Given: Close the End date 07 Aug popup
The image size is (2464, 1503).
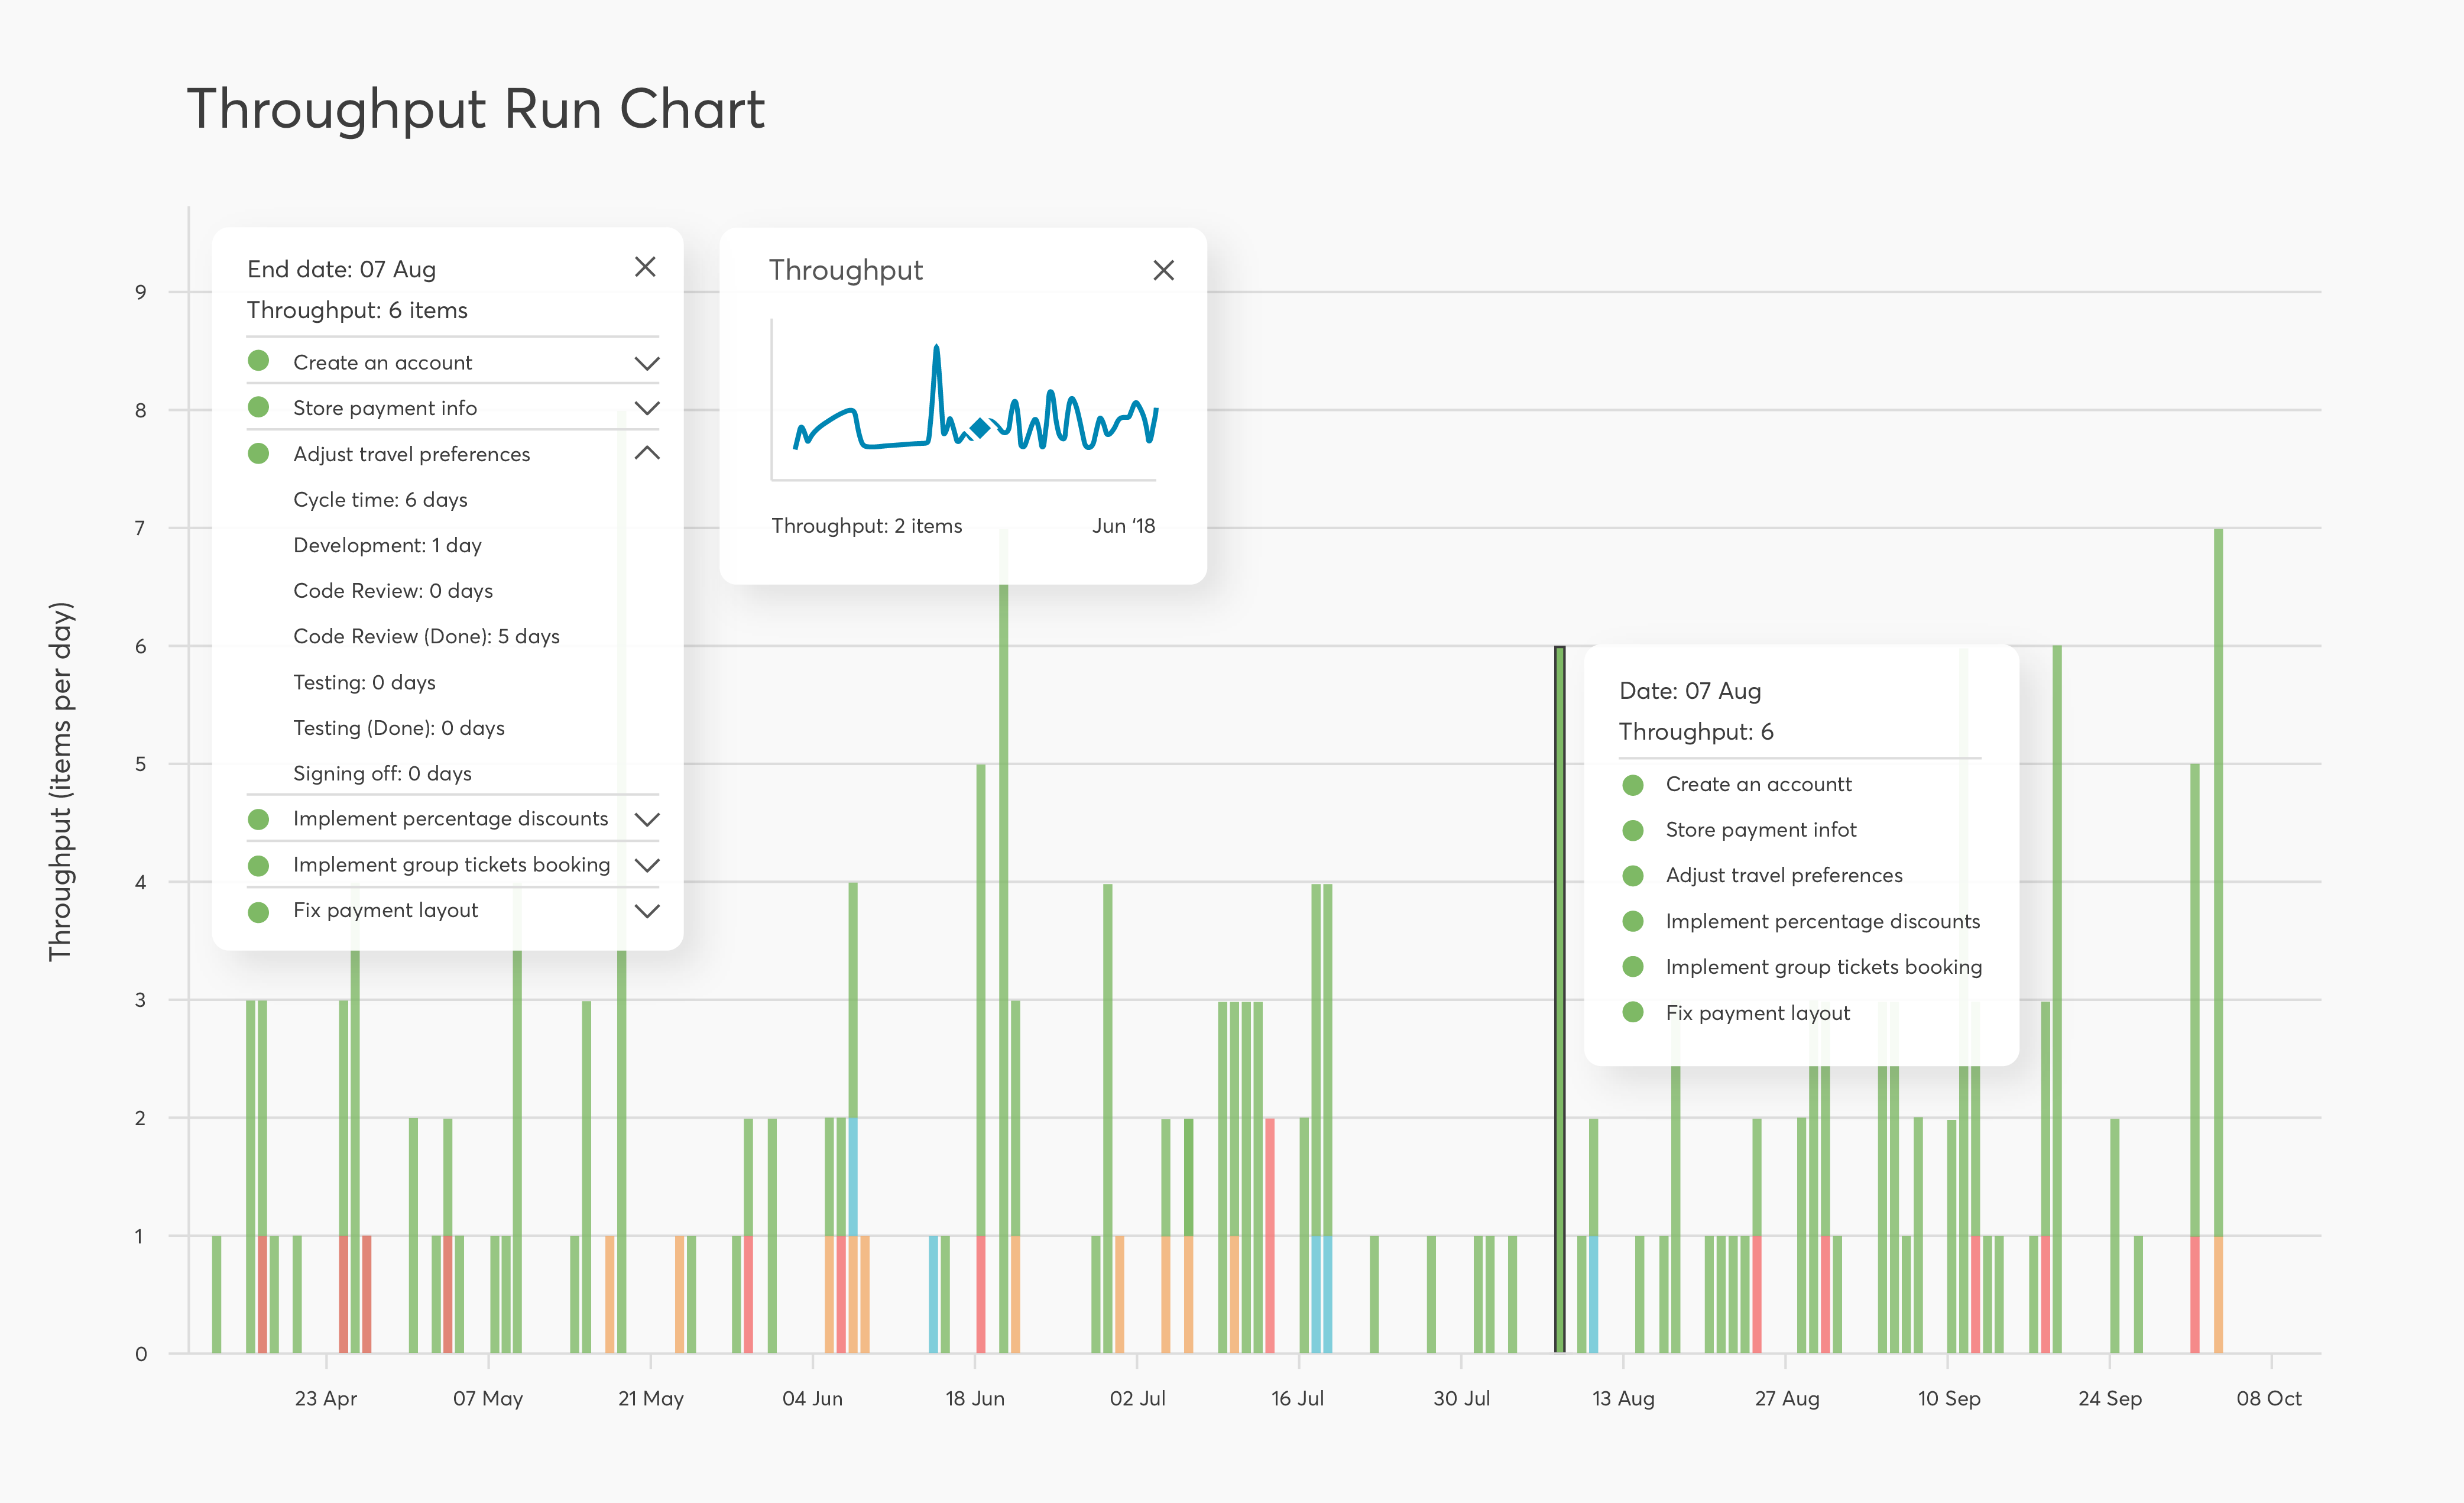Looking at the screenshot, I should [x=645, y=267].
